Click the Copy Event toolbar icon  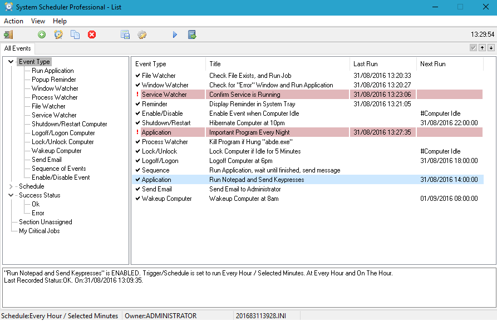tap(75, 34)
